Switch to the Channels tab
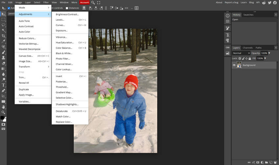 pos(247,48)
